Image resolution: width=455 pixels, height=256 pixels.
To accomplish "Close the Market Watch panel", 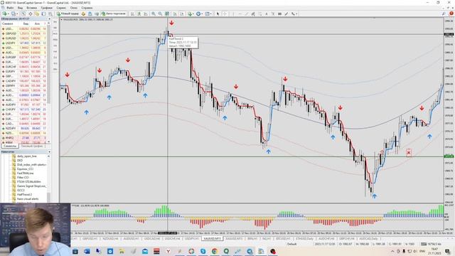I will pyautogui.click(x=49, y=19).
